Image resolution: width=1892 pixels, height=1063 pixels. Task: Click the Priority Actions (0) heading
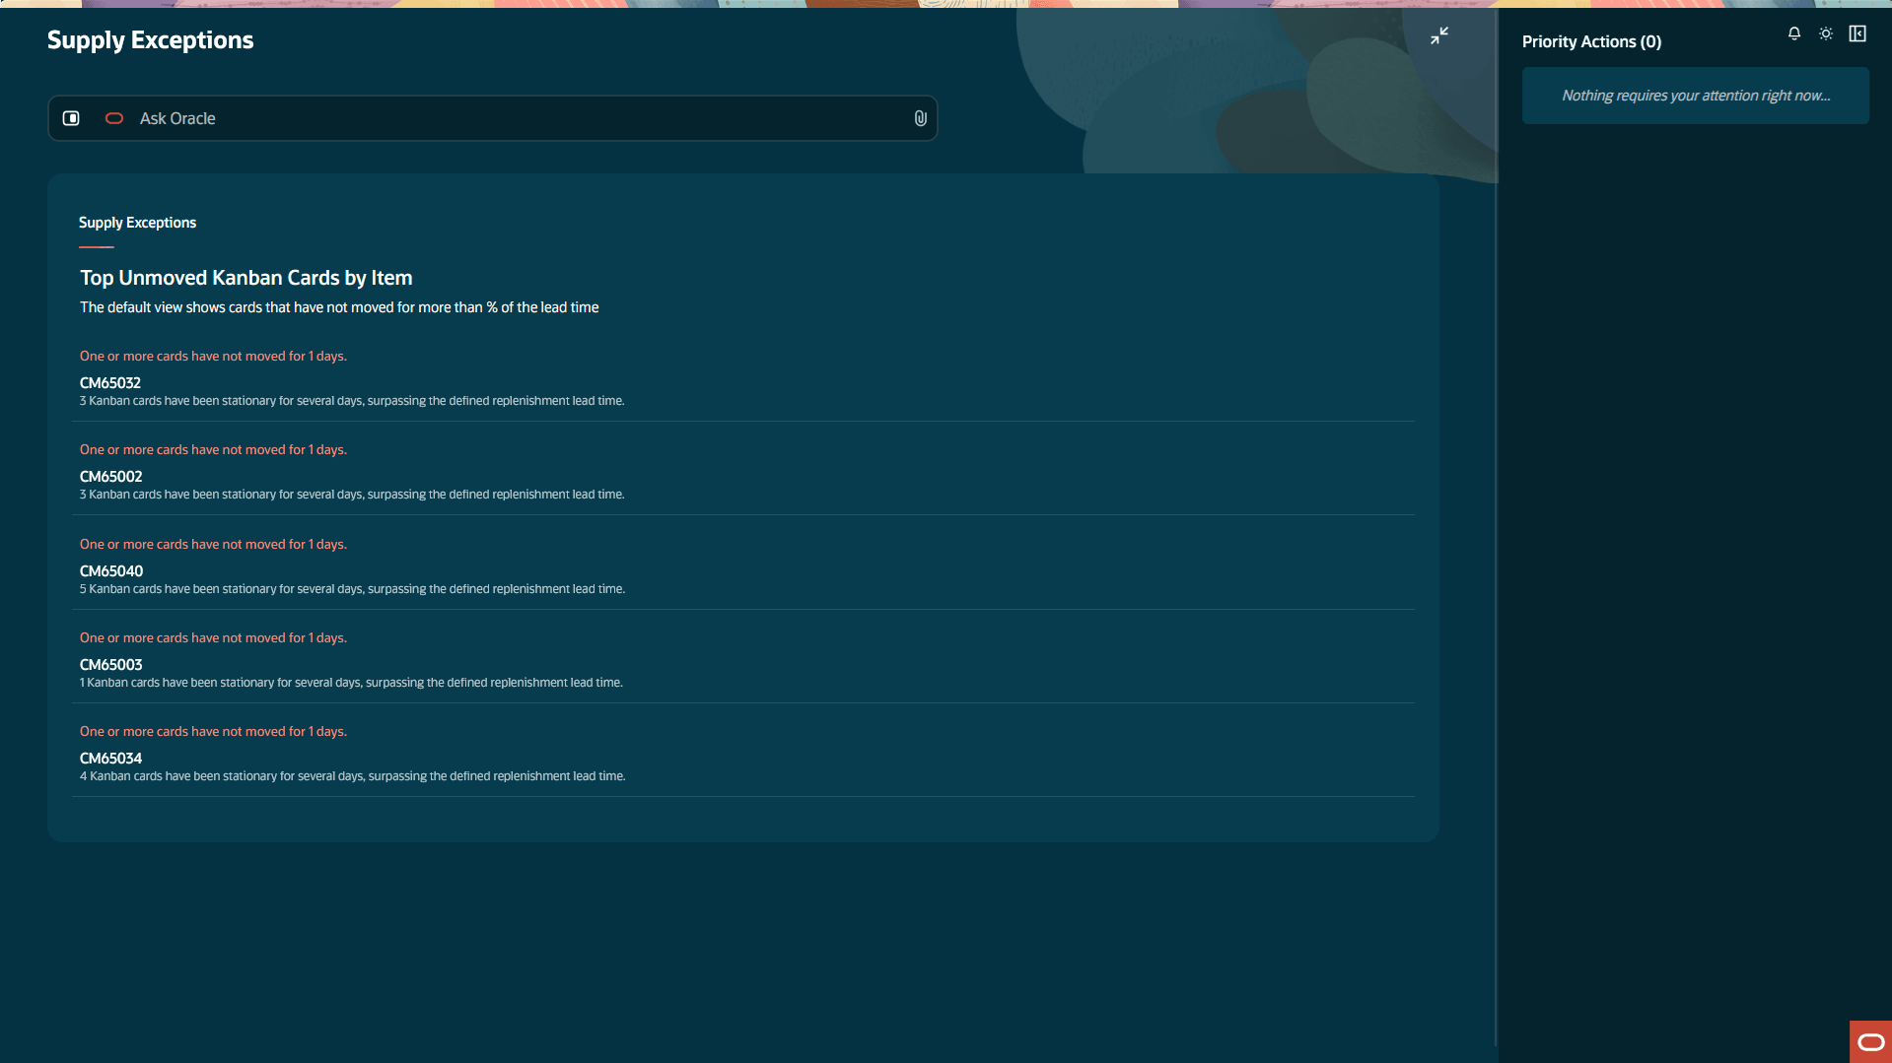tap(1591, 41)
